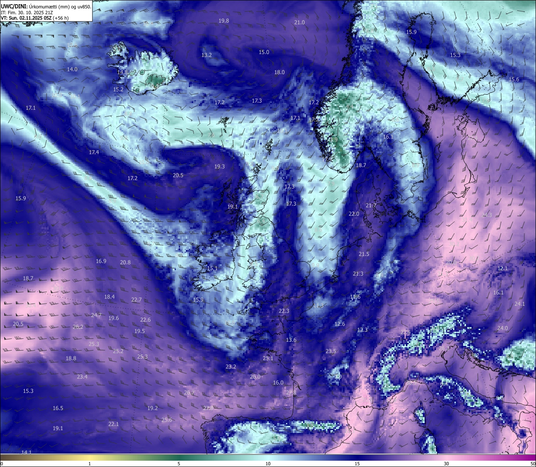The width and height of the screenshot is (536, 467).
Task: Click the 22.6 value label
Action: click(145, 320)
